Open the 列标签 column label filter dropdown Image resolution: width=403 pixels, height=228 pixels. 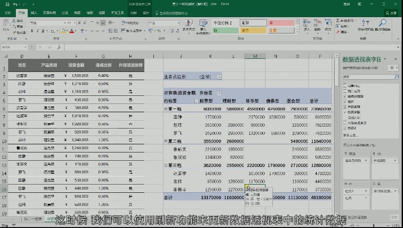(x=220, y=93)
